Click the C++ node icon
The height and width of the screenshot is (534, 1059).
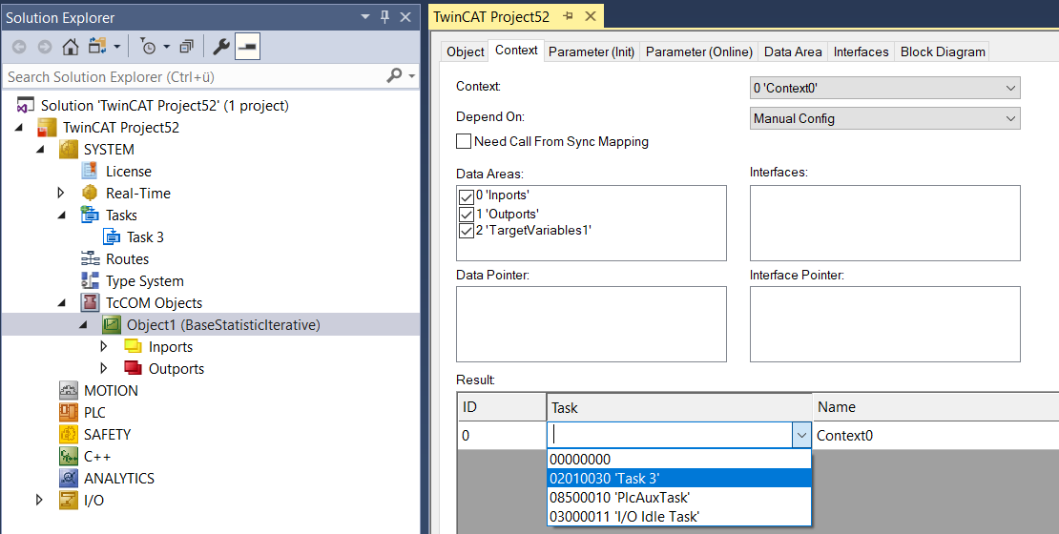(69, 457)
